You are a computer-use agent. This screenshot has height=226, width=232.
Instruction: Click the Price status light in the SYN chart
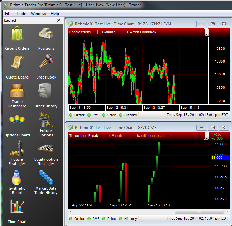click(x=104, y=115)
